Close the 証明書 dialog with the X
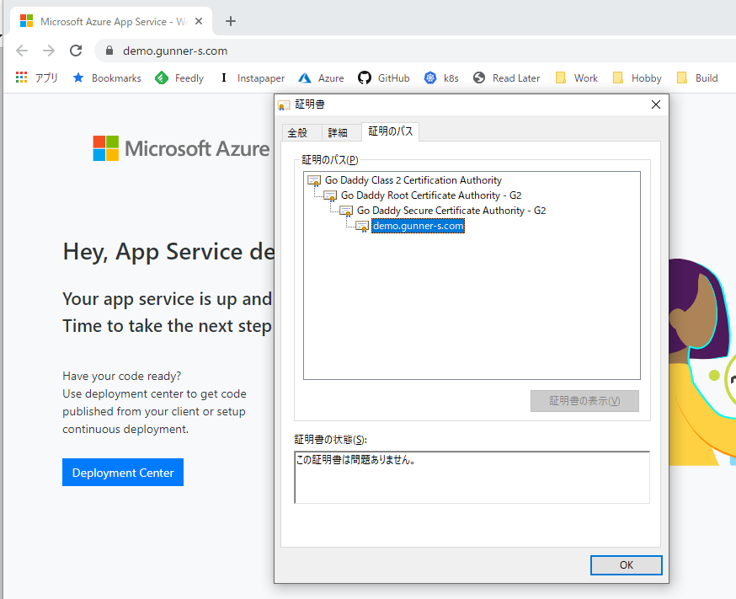736x599 pixels. click(x=656, y=104)
